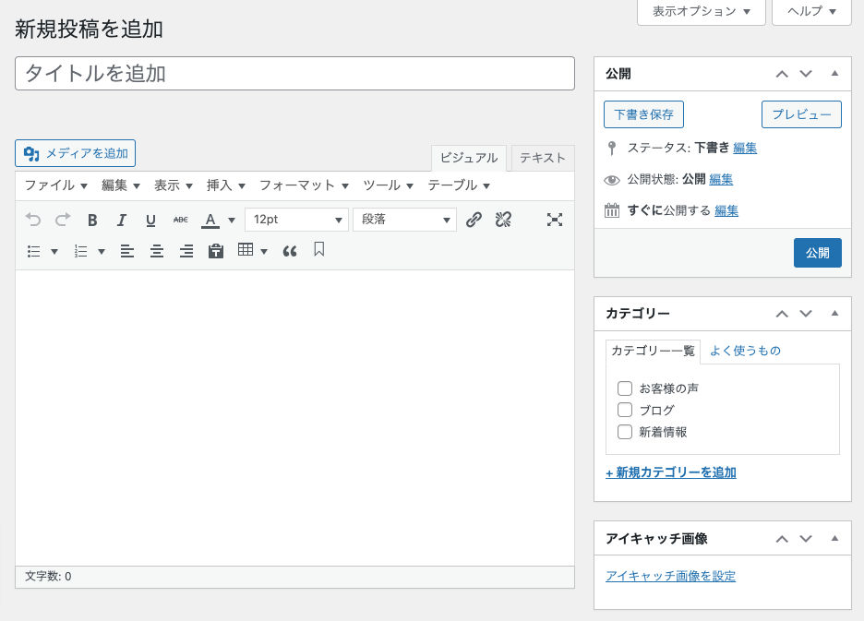Check the お客様の声 category
This screenshot has width=864, height=621.
point(625,388)
